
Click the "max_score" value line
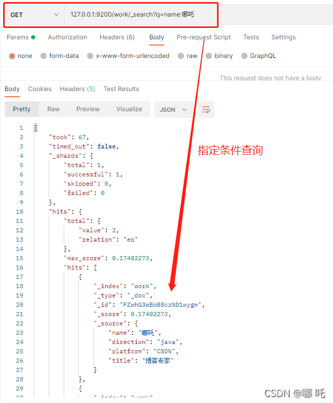click(x=108, y=258)
